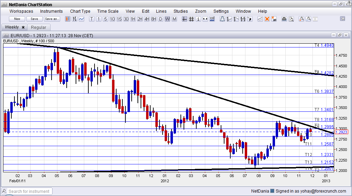Click the alert bell icon
352x196 pixels.
(x=222, y=19)
